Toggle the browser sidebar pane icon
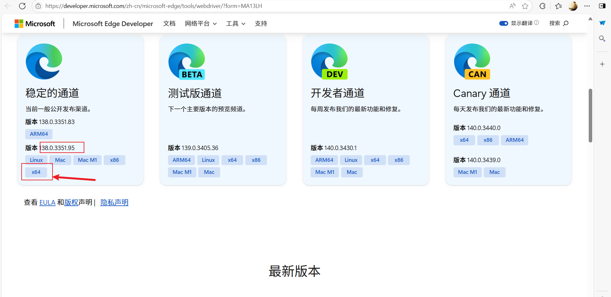The width and height of the screenshot is (611, 297). point(602,6)
